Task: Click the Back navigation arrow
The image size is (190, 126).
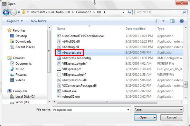Action: (x=6, y=12)
